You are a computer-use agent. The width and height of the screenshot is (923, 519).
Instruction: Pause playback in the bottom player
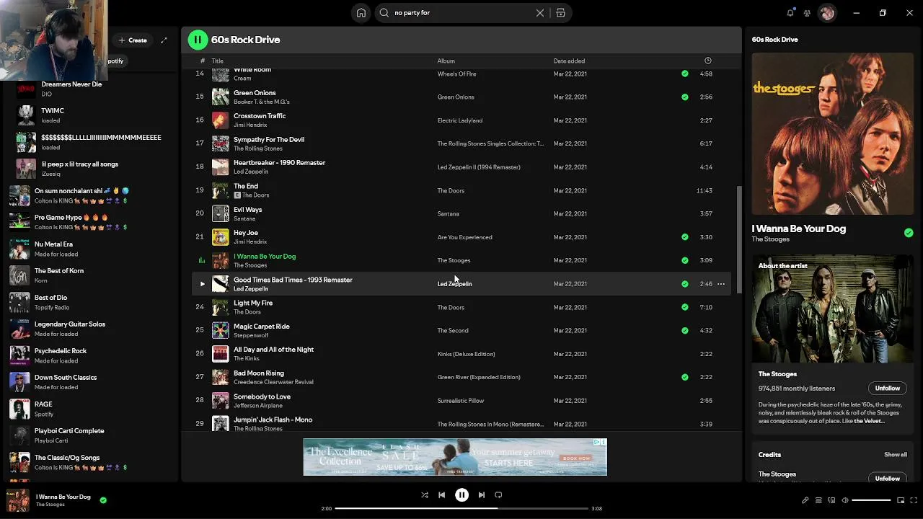tap(461, 495)
